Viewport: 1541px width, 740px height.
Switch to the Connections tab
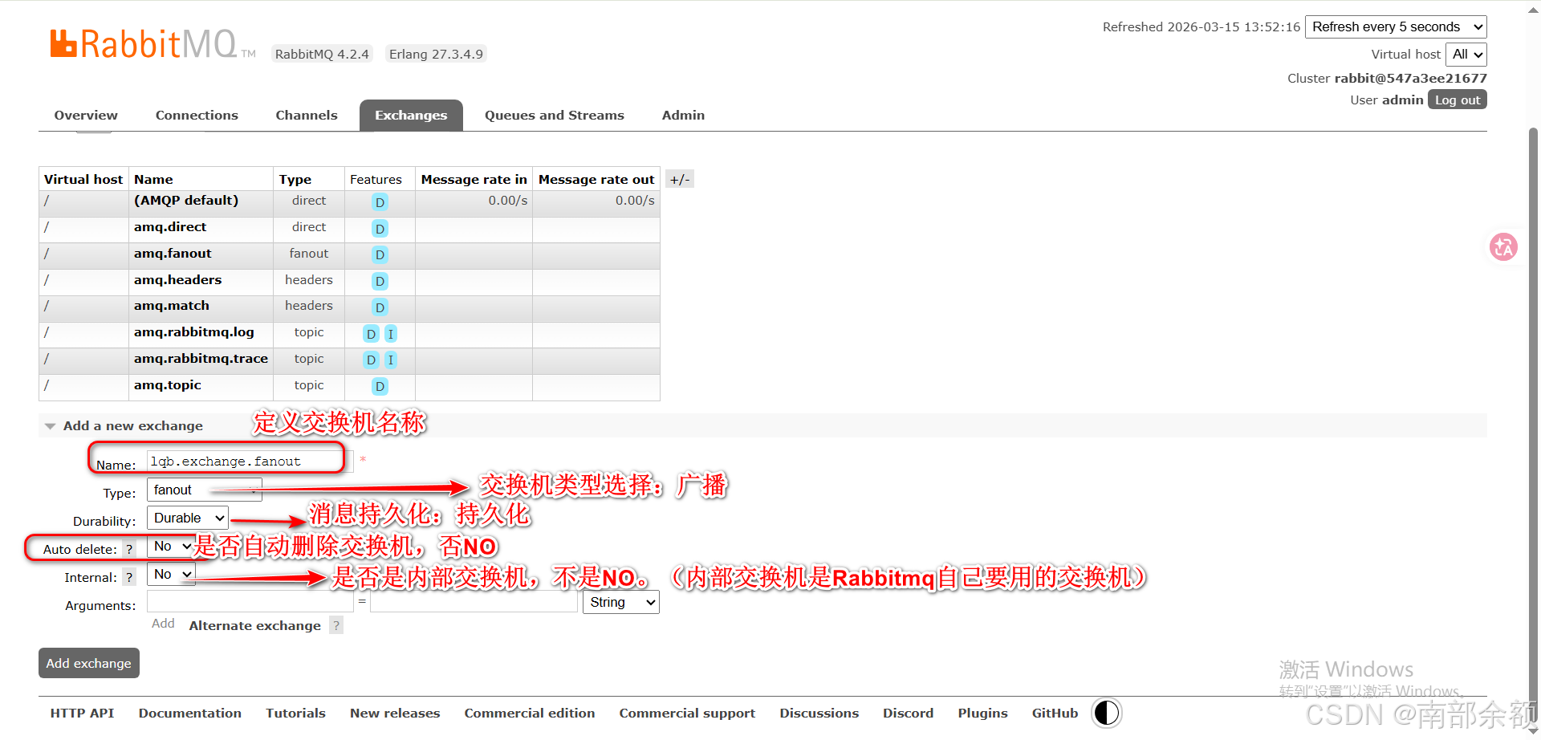click(197, 116)
